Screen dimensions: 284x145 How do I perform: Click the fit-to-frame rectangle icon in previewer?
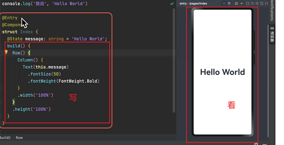[248, 4]
